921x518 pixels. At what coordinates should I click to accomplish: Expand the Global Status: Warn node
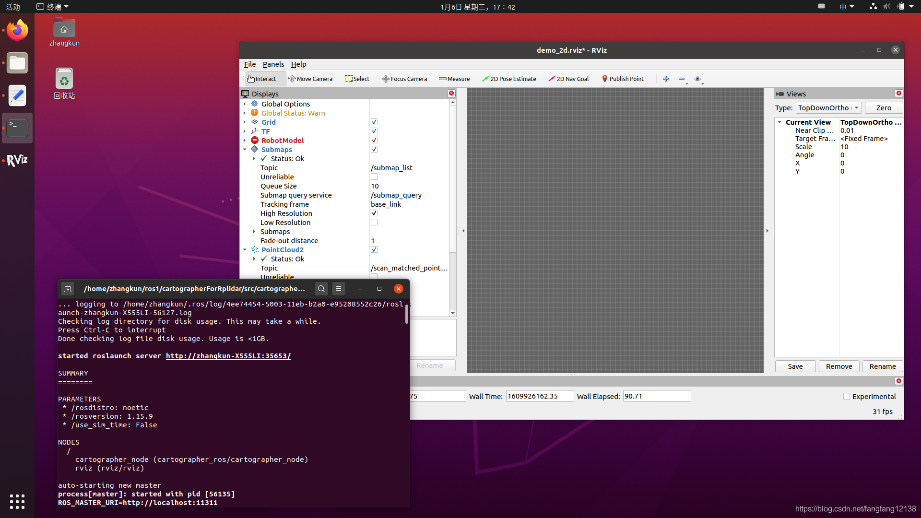click(245, 113)
